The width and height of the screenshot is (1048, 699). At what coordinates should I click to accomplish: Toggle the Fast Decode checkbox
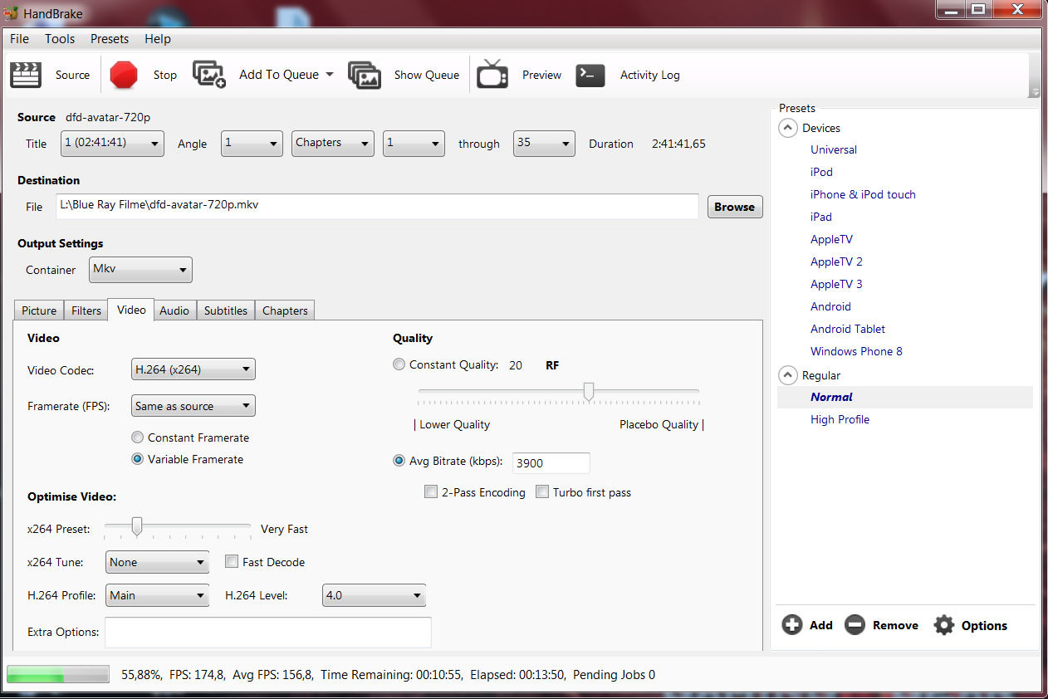(232, 562)
